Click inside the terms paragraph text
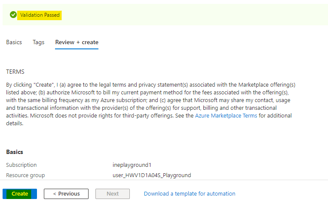Viewport: 328px width, 202px height. [129, 100]
